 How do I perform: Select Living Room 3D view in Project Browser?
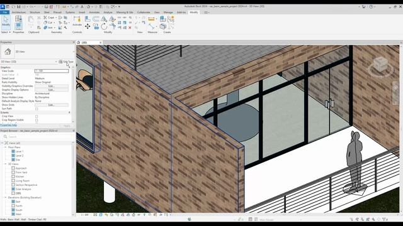click(x=23, y=181)
